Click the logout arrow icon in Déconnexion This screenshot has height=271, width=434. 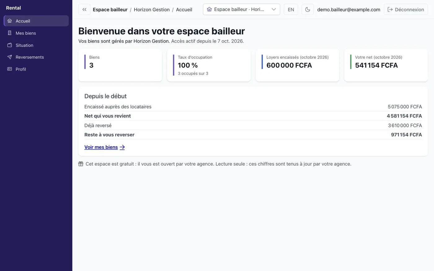point(390,10)
